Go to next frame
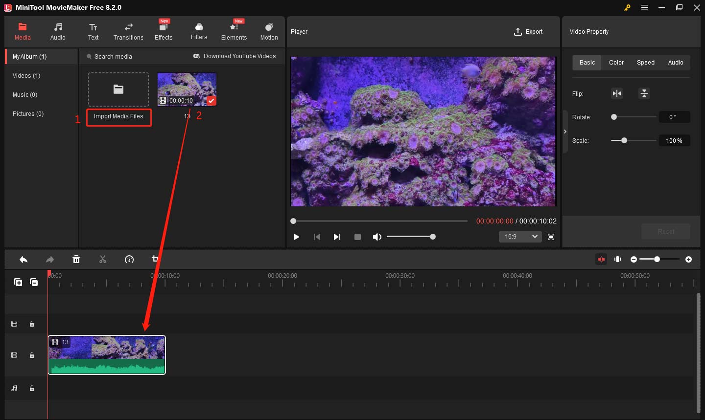The width and height of the screenshot is (705, 420). 337,237
